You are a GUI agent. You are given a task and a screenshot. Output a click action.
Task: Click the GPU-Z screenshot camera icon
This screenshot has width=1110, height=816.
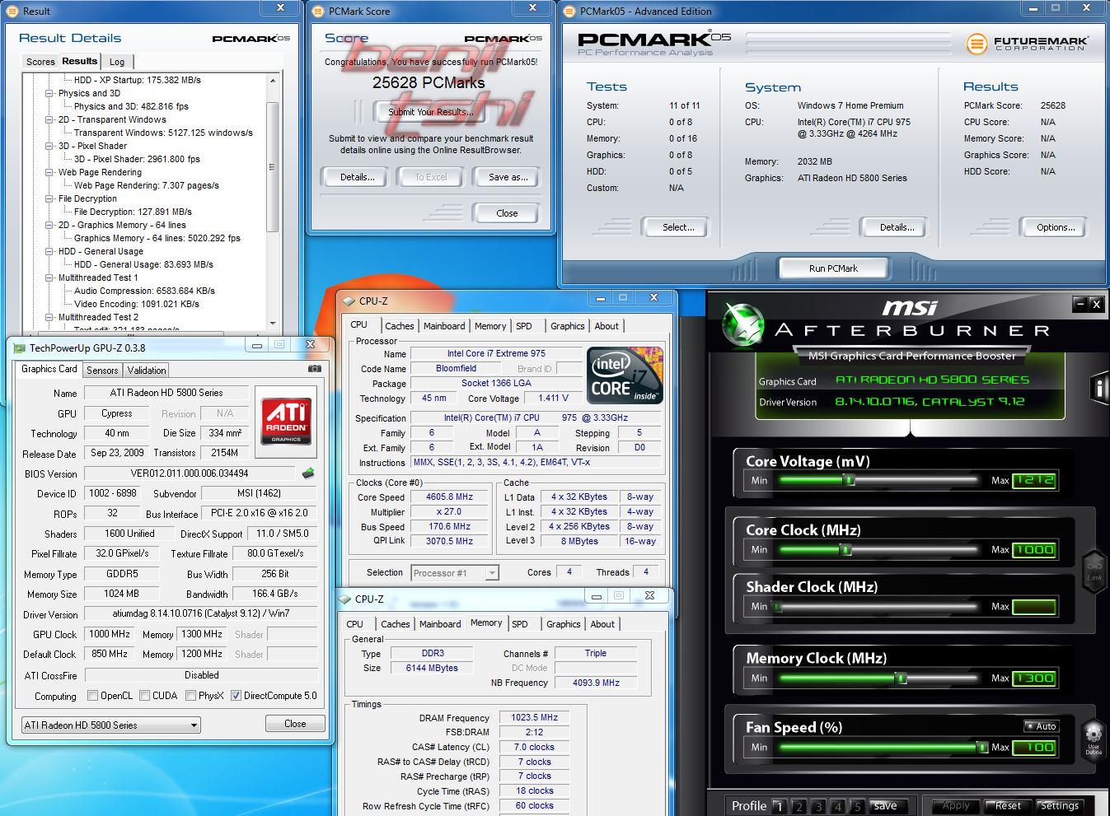click(x=314, y=369)
